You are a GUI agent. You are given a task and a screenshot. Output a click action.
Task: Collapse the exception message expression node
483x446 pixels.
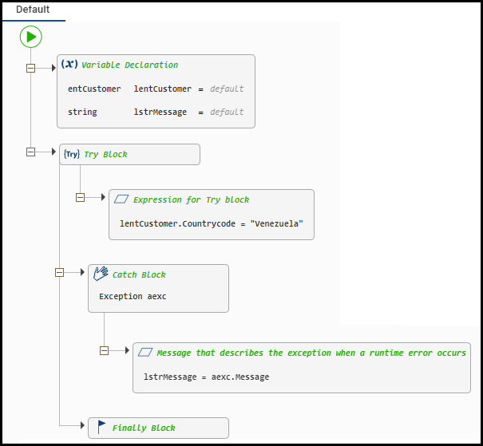tap(104, 350)
